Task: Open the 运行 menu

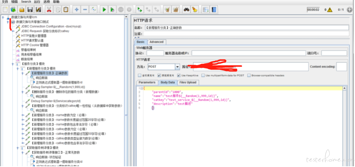Action: (37, 2)
